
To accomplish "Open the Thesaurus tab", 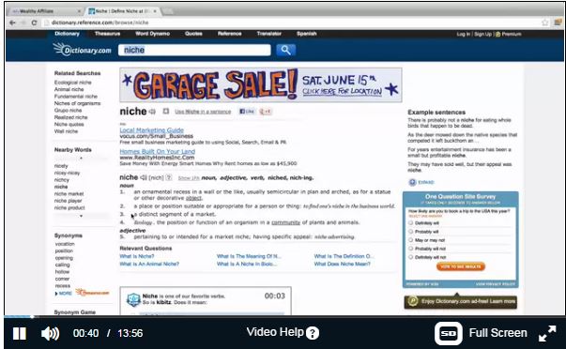I will (107, 34).
